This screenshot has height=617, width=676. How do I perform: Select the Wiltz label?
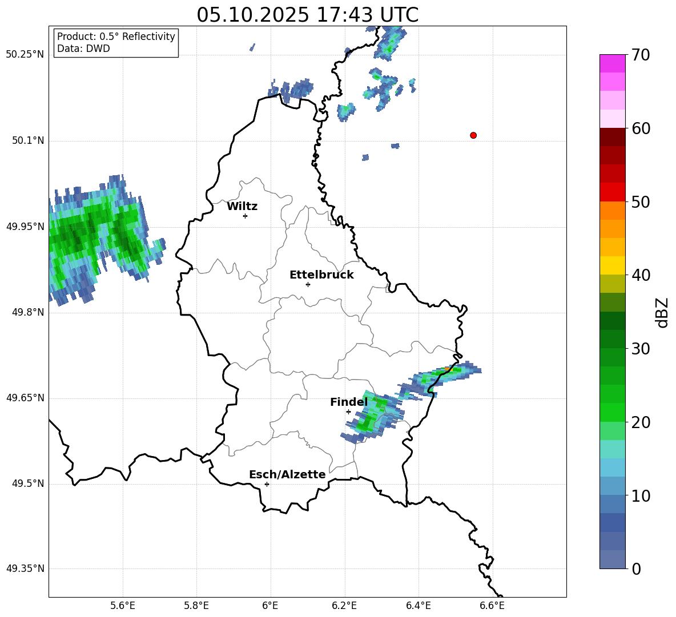coord(242,207)
